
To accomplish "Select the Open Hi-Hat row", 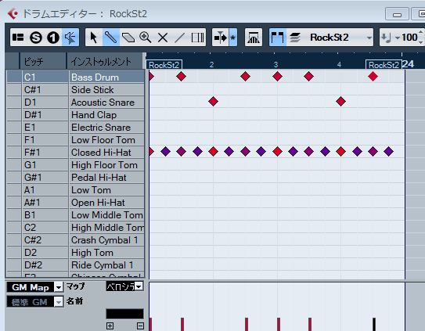I will click(75, 202).
